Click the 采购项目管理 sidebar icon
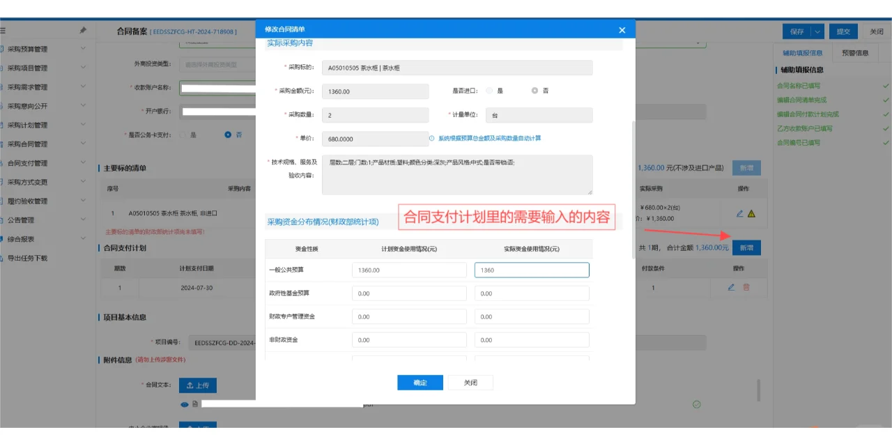This screenshot has width=892, height=446. tap(3, 68)
